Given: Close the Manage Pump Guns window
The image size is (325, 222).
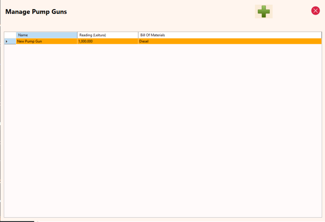Looking at the screenshot, I should 315,11.
